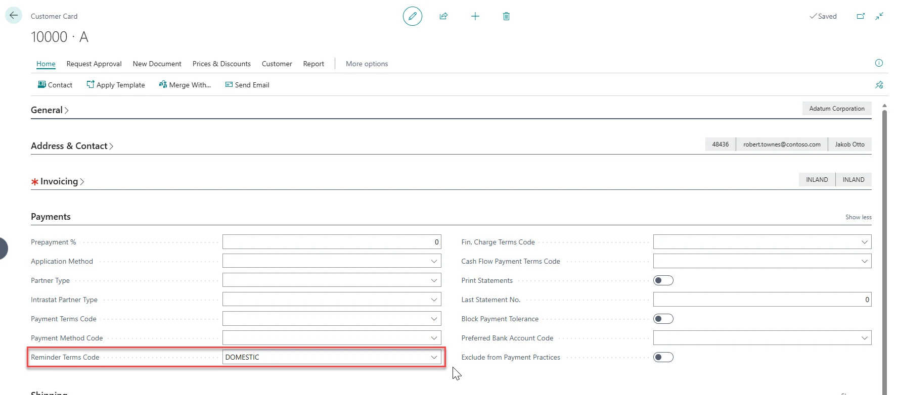
Task: Open the Request Approval menu
Action: pyautogui.click(x=94, y=64)
